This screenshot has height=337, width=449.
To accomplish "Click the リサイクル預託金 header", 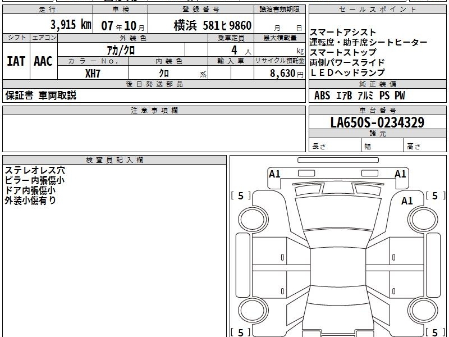I will coord(280,61).
